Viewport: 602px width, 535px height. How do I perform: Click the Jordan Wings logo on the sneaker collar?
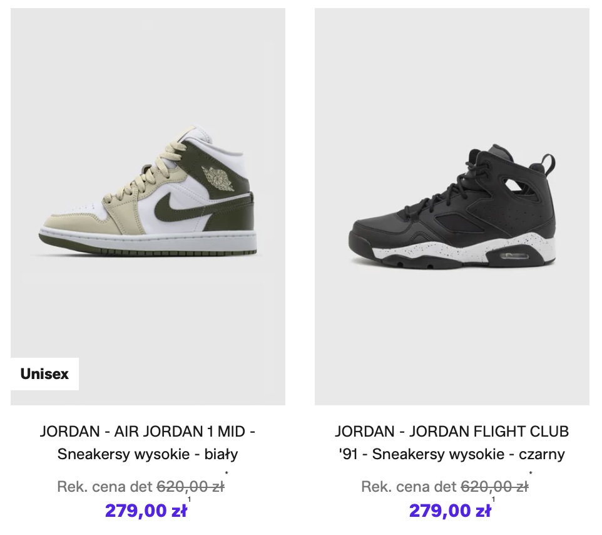(x=219, y=176)
